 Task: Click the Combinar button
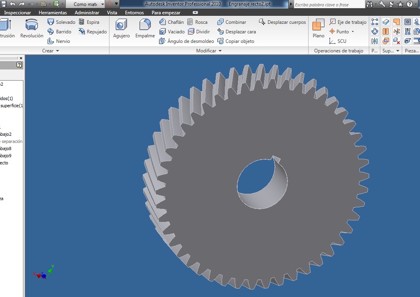point(232,22)
